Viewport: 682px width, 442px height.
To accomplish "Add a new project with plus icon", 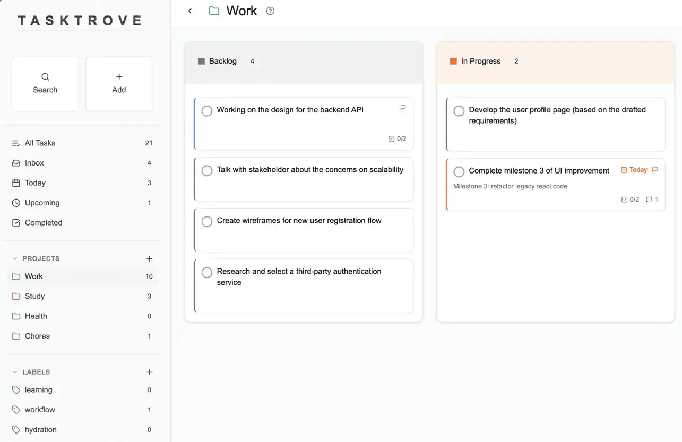I will coord(149,259).
